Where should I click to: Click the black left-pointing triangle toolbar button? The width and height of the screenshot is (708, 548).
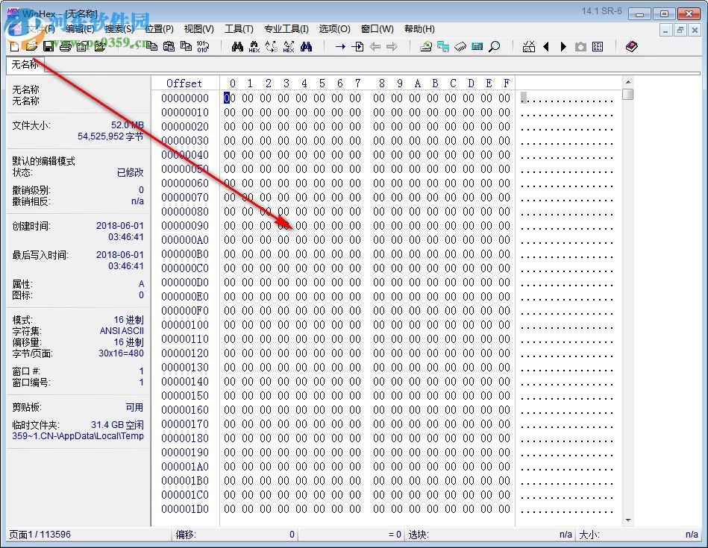click(546, 47)
